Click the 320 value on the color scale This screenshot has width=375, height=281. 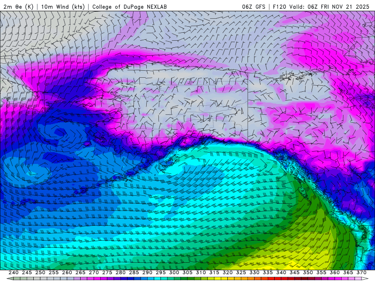tap(228, 273)
